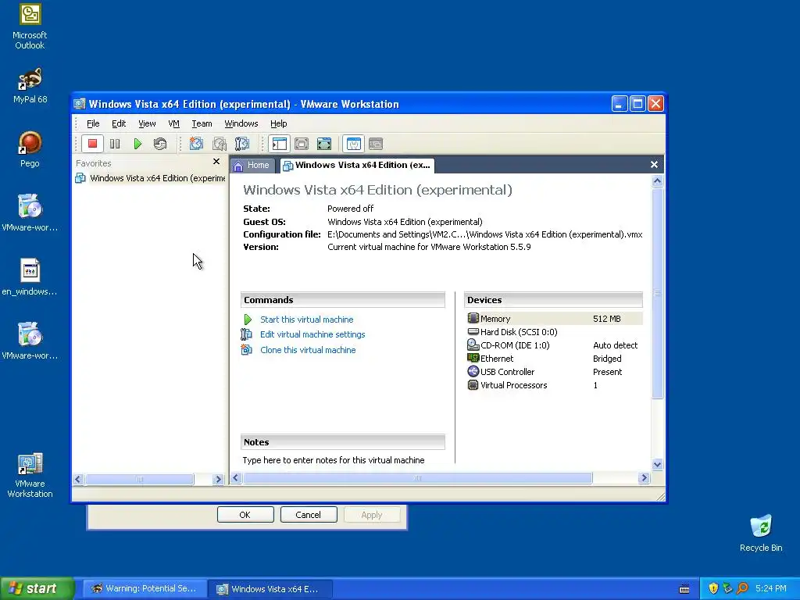Click the CD-ROM device icon
This screenshot has height=600, width=800.
click(x=473, y=345)
